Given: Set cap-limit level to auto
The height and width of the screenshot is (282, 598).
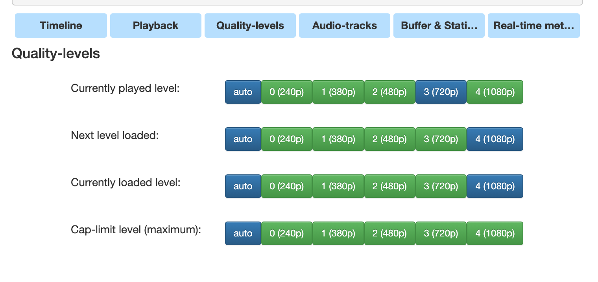Looking at the screenshot, I should click(x=243, y=233).
